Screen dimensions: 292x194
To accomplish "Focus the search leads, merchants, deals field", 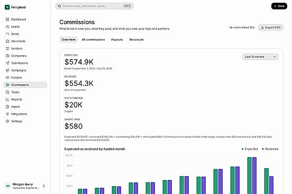I will (94, 6).
